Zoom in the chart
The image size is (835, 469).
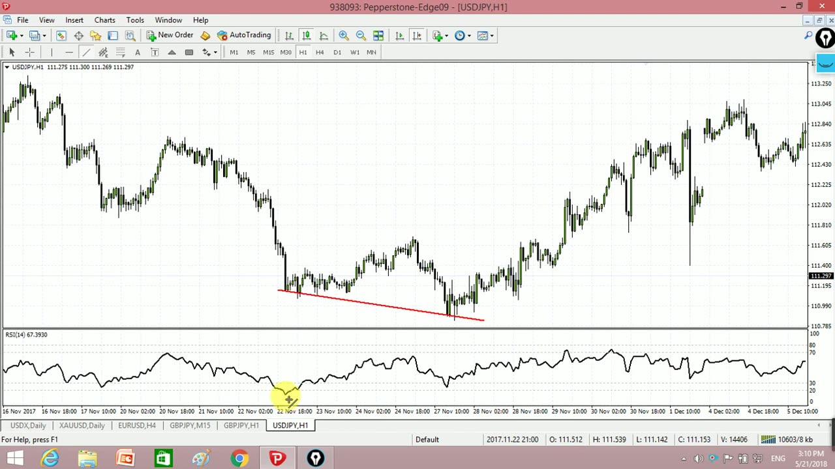(x=344, y=35)
